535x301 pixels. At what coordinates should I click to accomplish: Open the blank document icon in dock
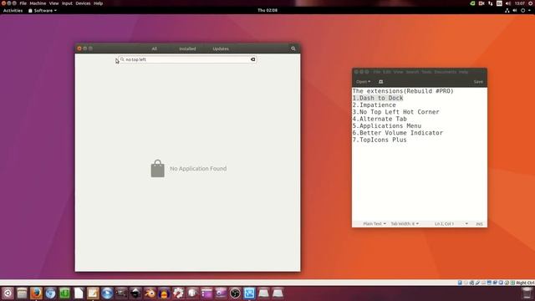(x=79, y=293)
